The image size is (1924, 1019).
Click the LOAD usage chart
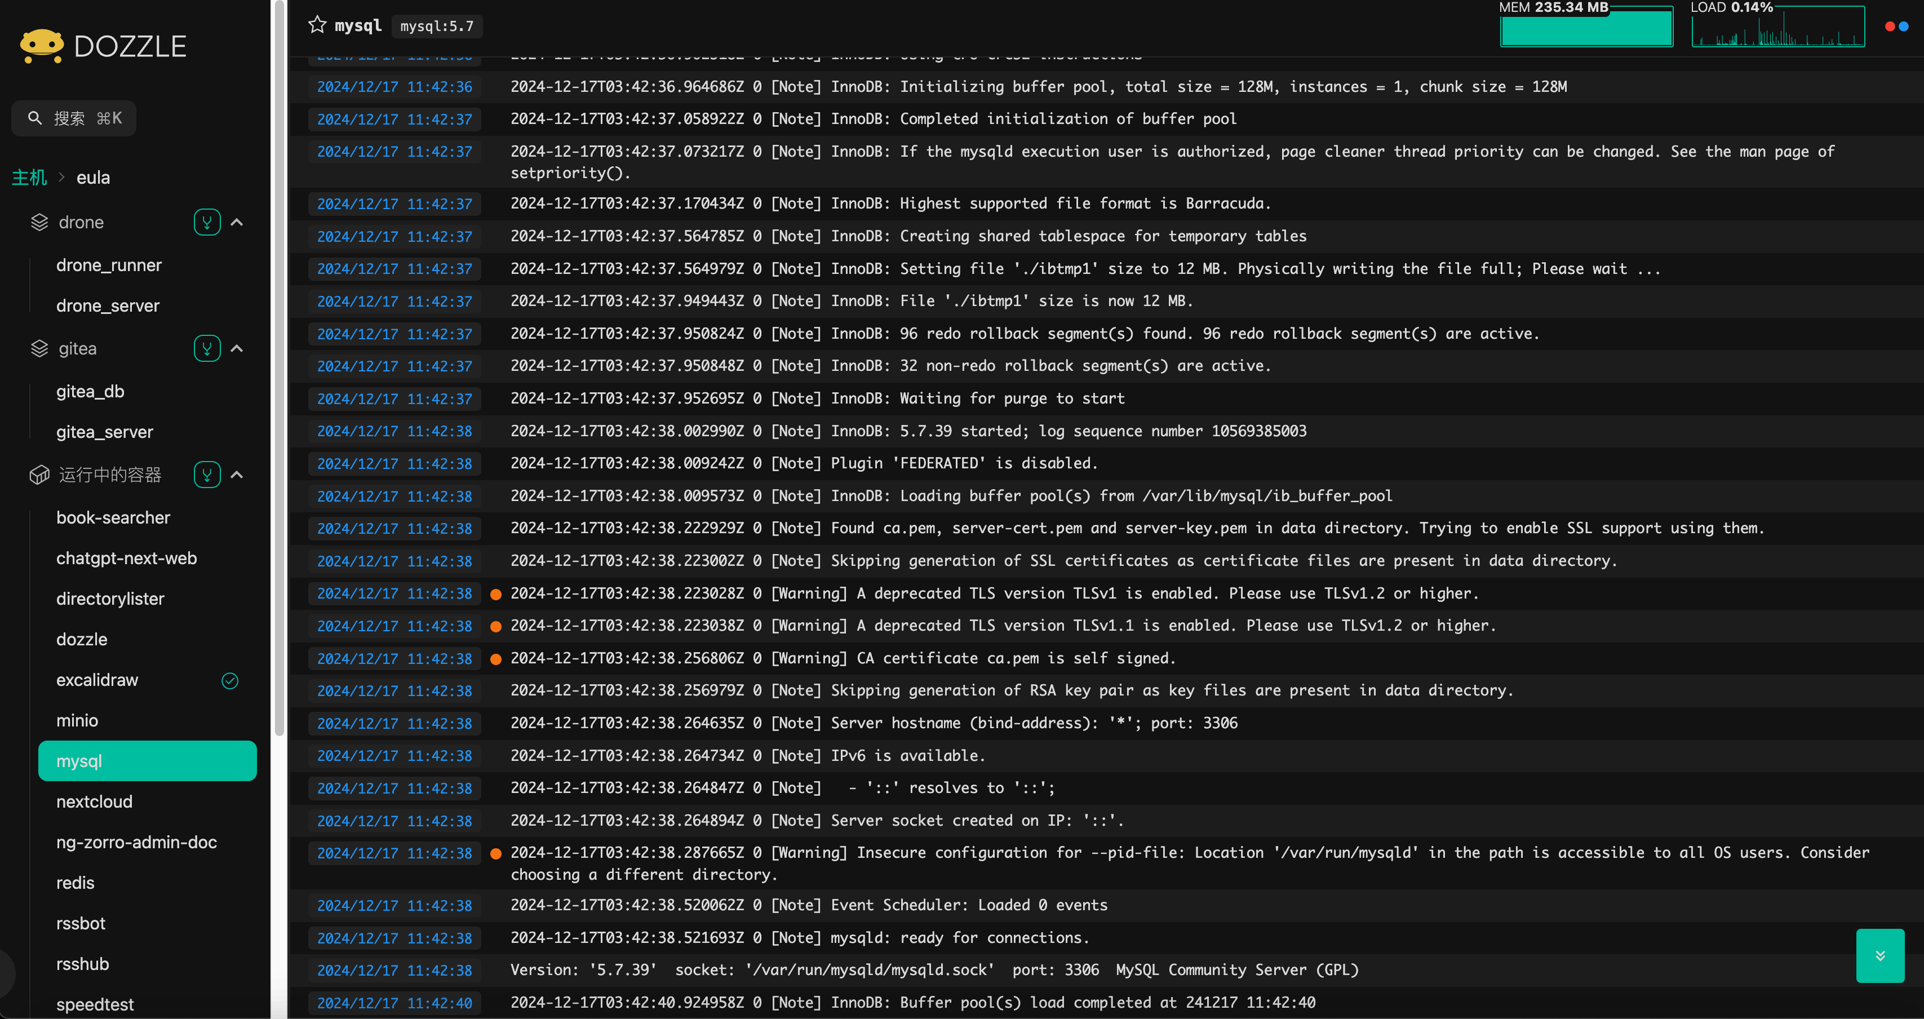pos(1777,26)
